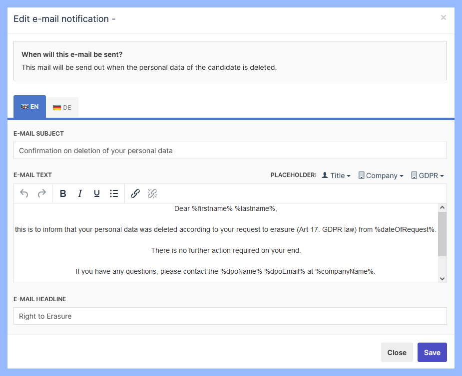Click the insert link icon
This screenshot has width=462, height=376.
pos(135,193)
